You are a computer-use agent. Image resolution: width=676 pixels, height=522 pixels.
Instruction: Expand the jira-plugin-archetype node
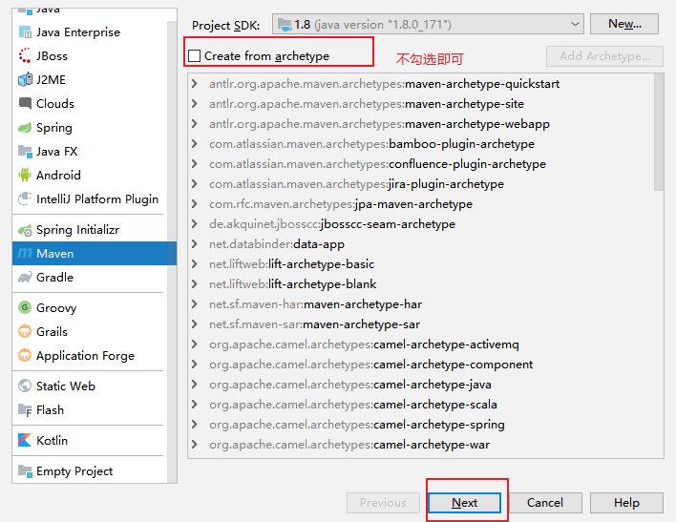click(x=195, y=183)
